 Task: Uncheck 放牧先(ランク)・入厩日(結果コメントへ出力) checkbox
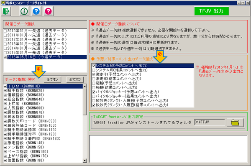[94, 105]
